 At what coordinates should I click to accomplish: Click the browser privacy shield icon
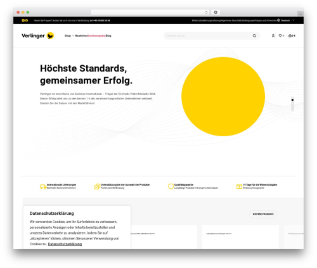216,13
